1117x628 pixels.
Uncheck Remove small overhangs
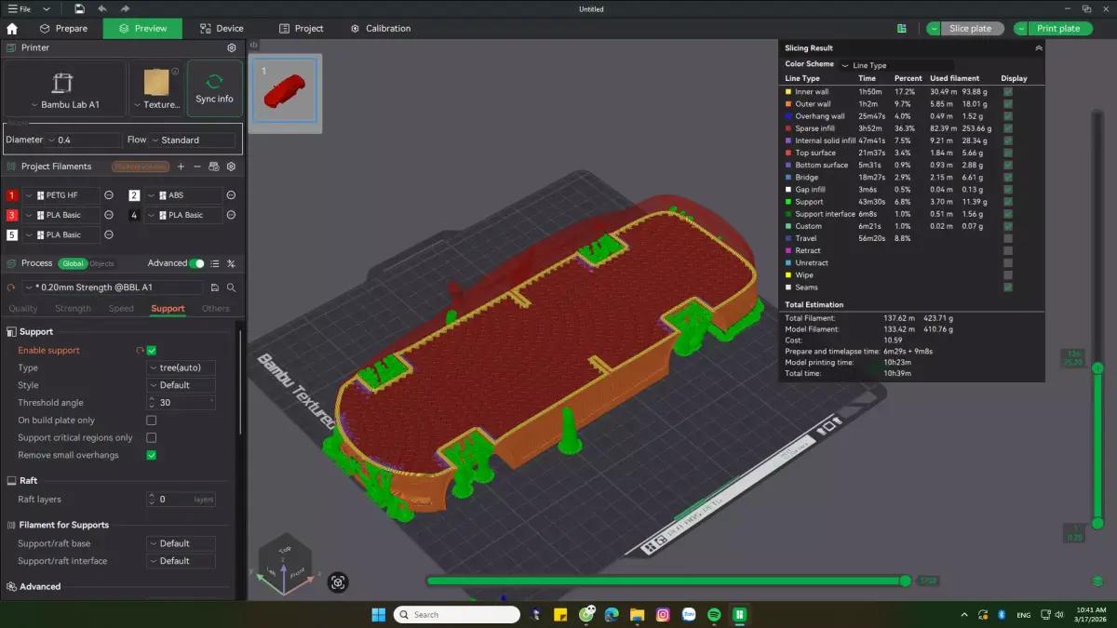tap(152, 455)
